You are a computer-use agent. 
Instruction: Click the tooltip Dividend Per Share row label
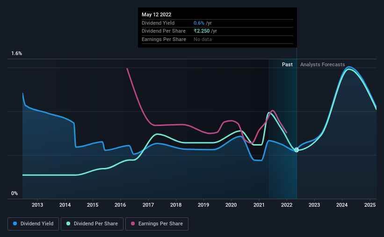pos(164,31)
